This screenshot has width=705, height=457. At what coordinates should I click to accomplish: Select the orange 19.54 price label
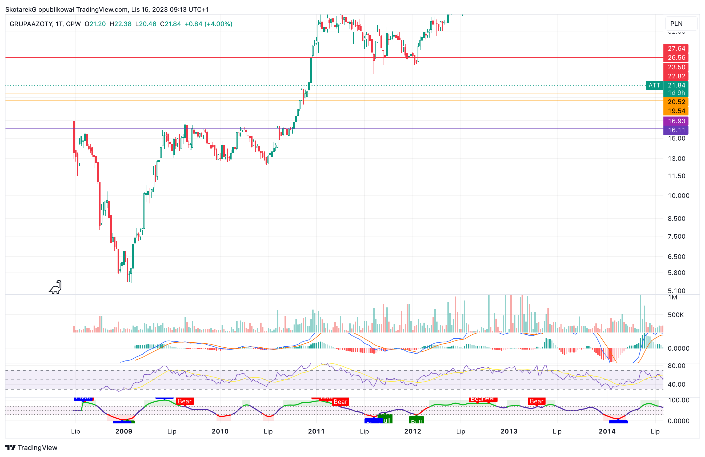click(x=676, y=111)
